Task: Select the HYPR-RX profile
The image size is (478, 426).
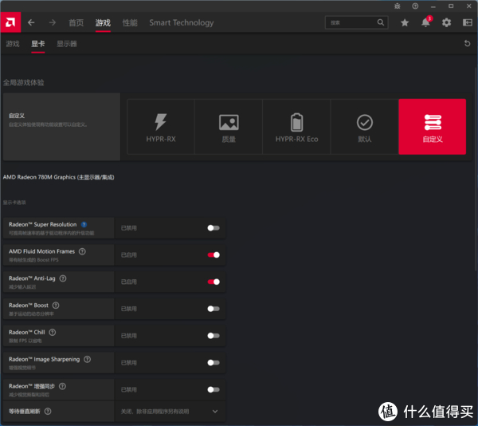Action: tap(161, 127)
